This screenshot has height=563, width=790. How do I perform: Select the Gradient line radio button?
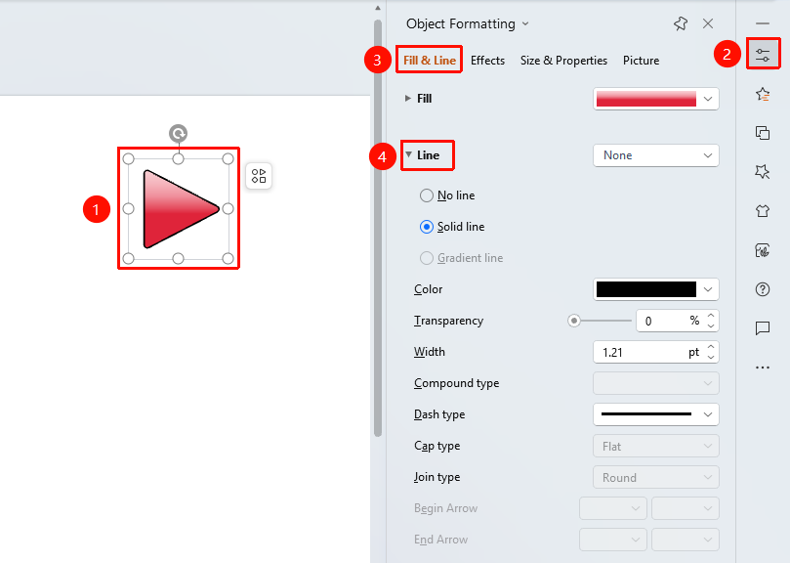427,258
